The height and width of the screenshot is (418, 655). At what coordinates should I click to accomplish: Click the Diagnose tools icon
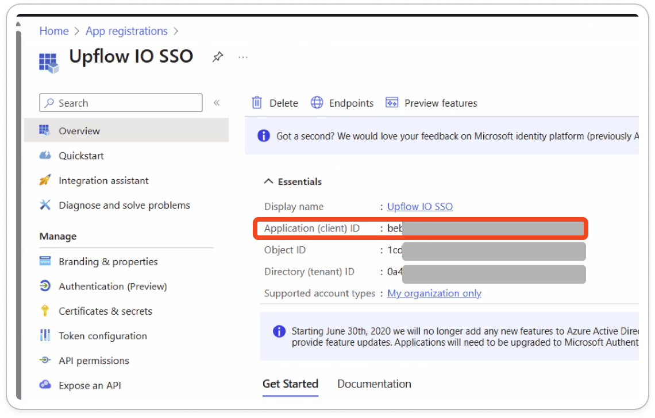click(x=45, y=204)
